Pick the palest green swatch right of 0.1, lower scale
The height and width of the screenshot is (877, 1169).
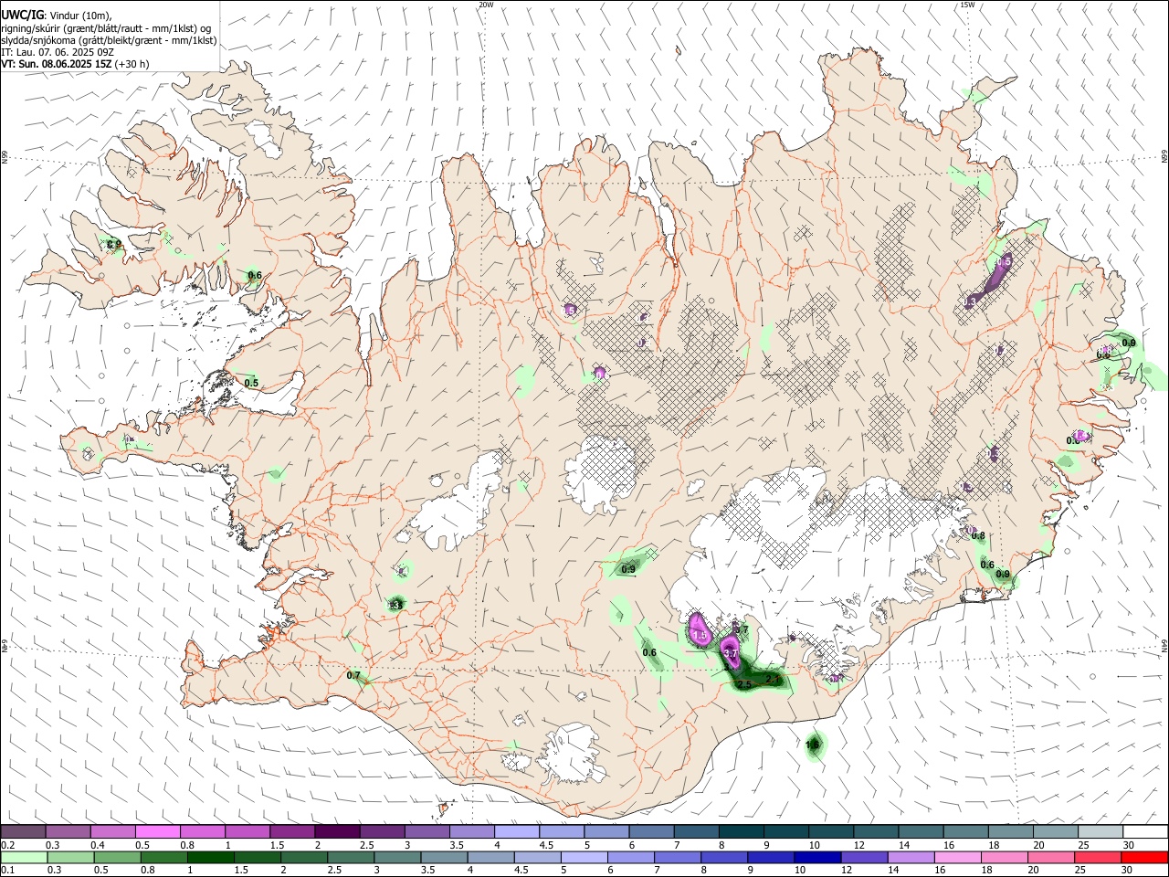click(x=23, y=857)
